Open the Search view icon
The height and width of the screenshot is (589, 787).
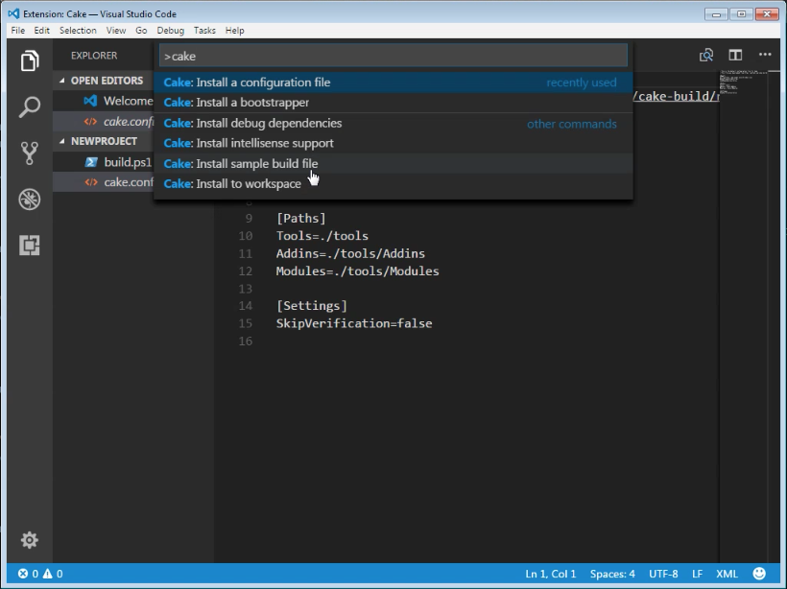click(x=30, y=106)
